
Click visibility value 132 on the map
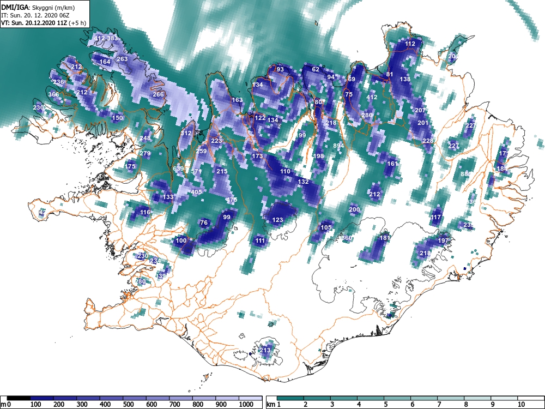click(303, 182)
